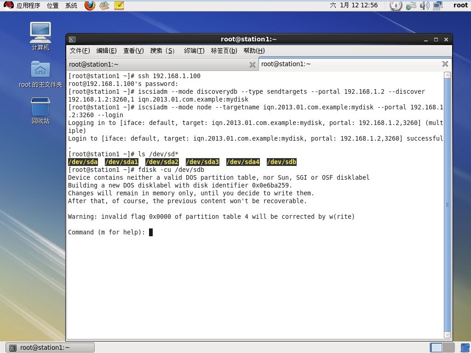Screen dimensions: 471x353
Task: Click the /dev/sda4 highlighted entry
Action: pyautogui.click(x=243, y=162)
